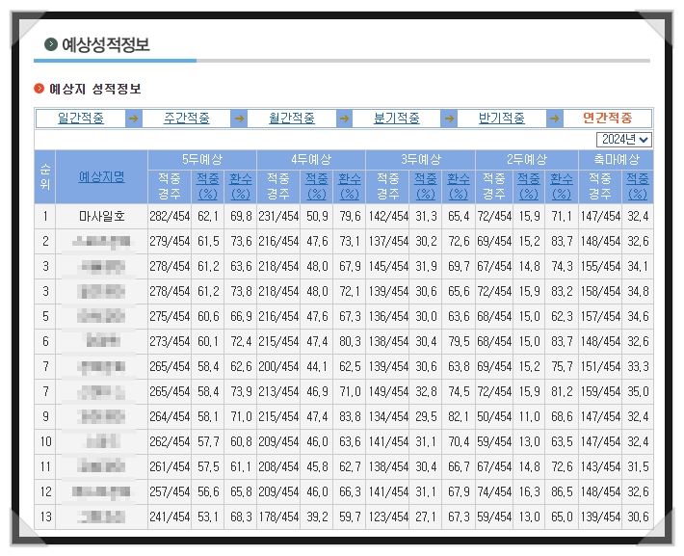Screen dimensions: 684x556
Task: Click the 143/454 cell
Action: 600,467
